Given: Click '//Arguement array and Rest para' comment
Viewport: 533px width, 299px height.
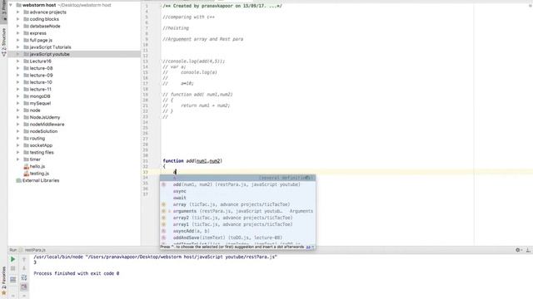Looking at the screenshot, I should (x=203, y=39).
